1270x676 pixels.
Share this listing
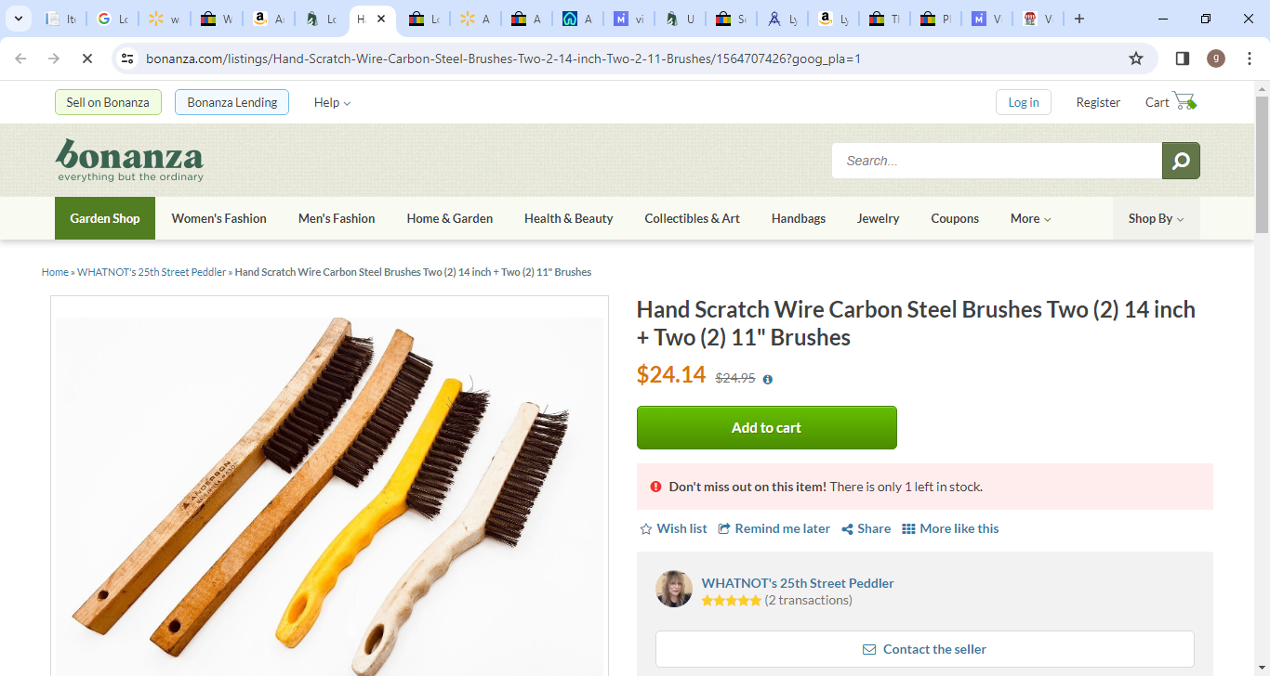866,528
